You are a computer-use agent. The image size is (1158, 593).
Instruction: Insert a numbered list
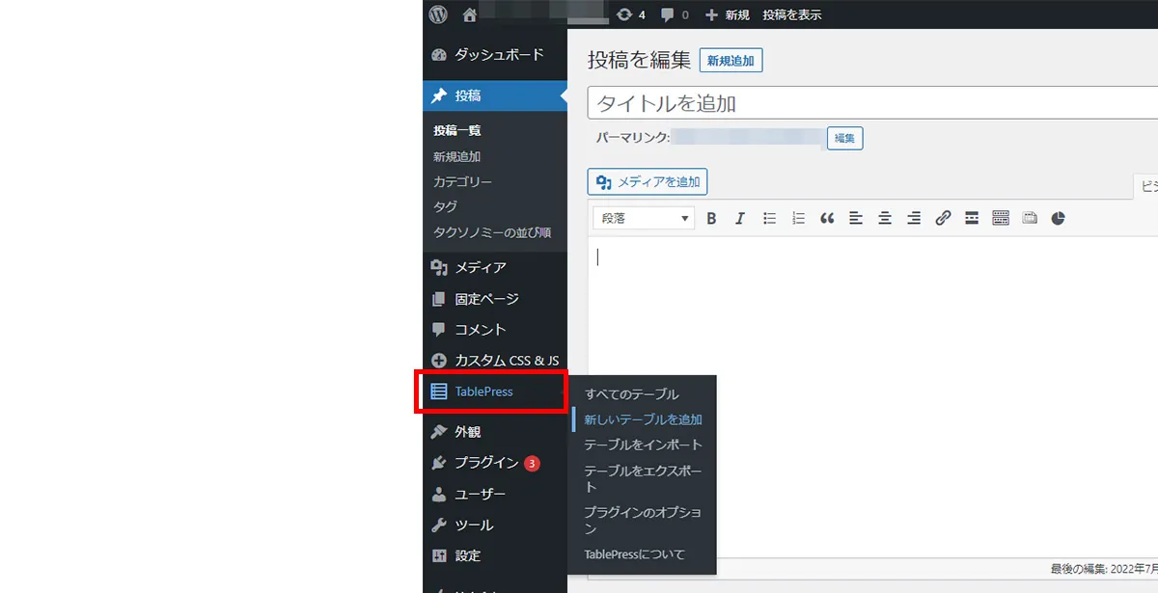coord(798,217)
